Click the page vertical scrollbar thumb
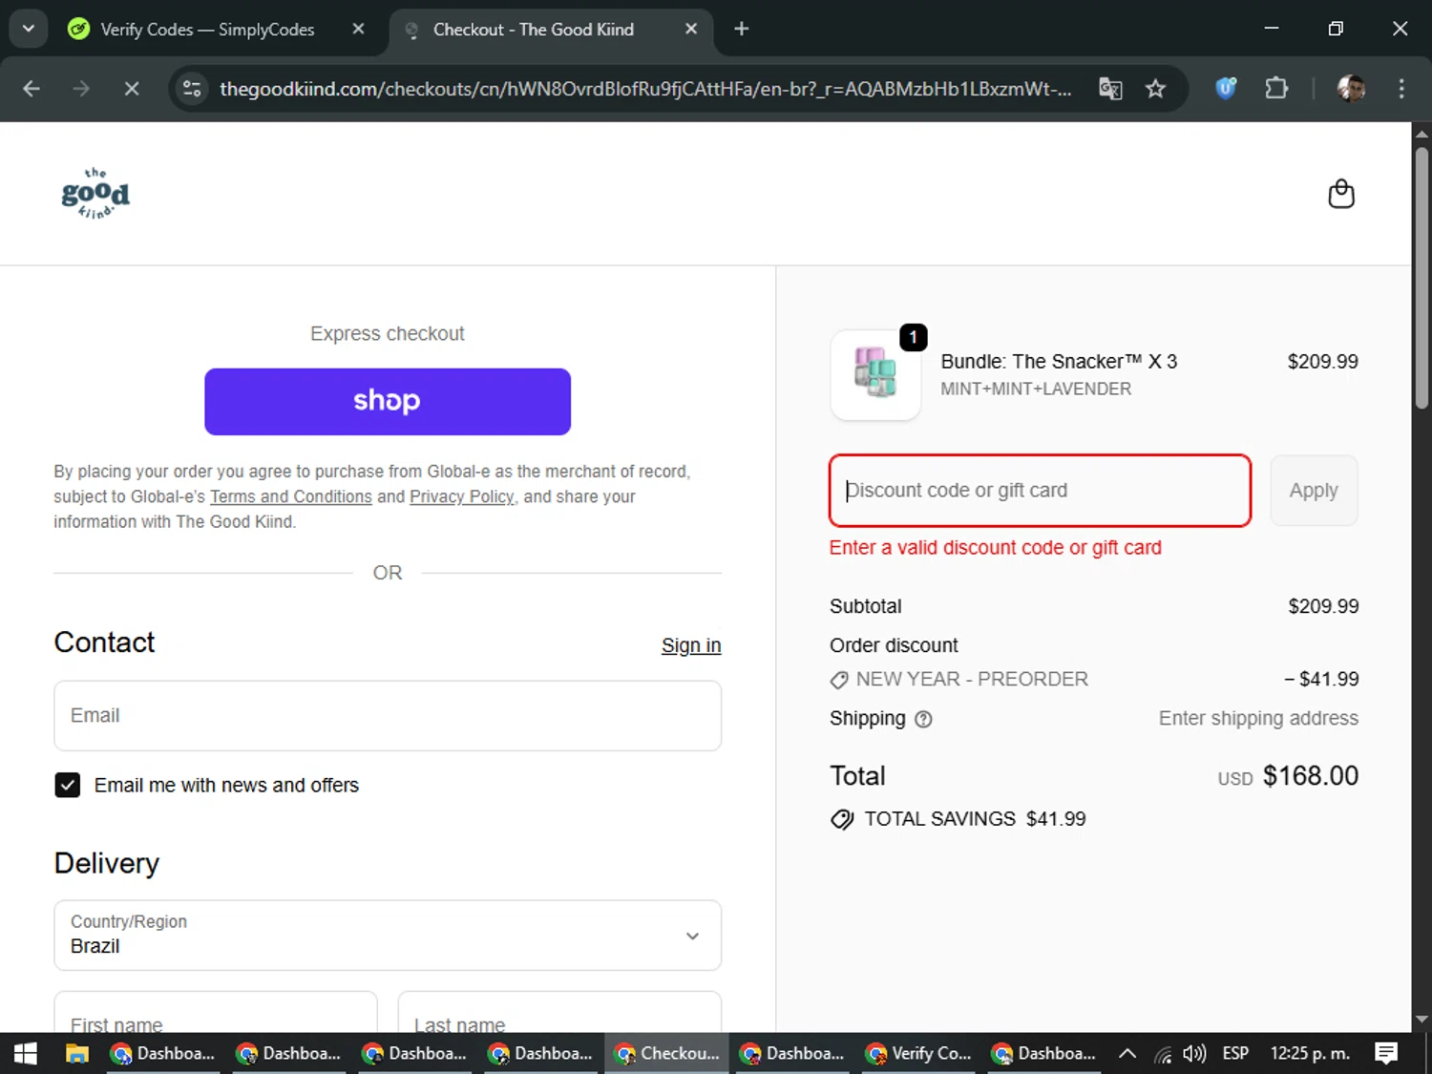Viewport: 1432px width, 1074px height. click(x=1421, y=277)
